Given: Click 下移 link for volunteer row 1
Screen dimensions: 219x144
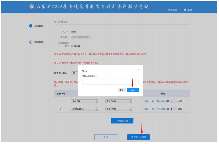Looking at the screenshot, I should [x=158, y=101].
